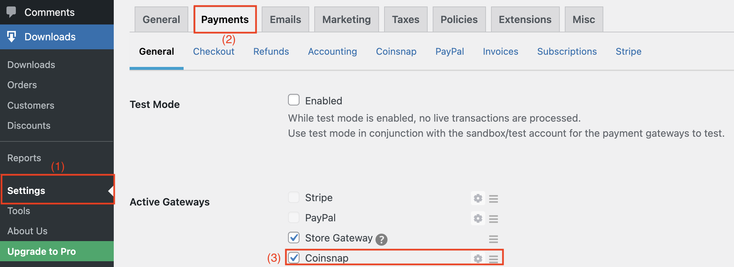Click Store Gateway help question mark
The width and height of the screenshot is (734, 267).
(381, 239)
